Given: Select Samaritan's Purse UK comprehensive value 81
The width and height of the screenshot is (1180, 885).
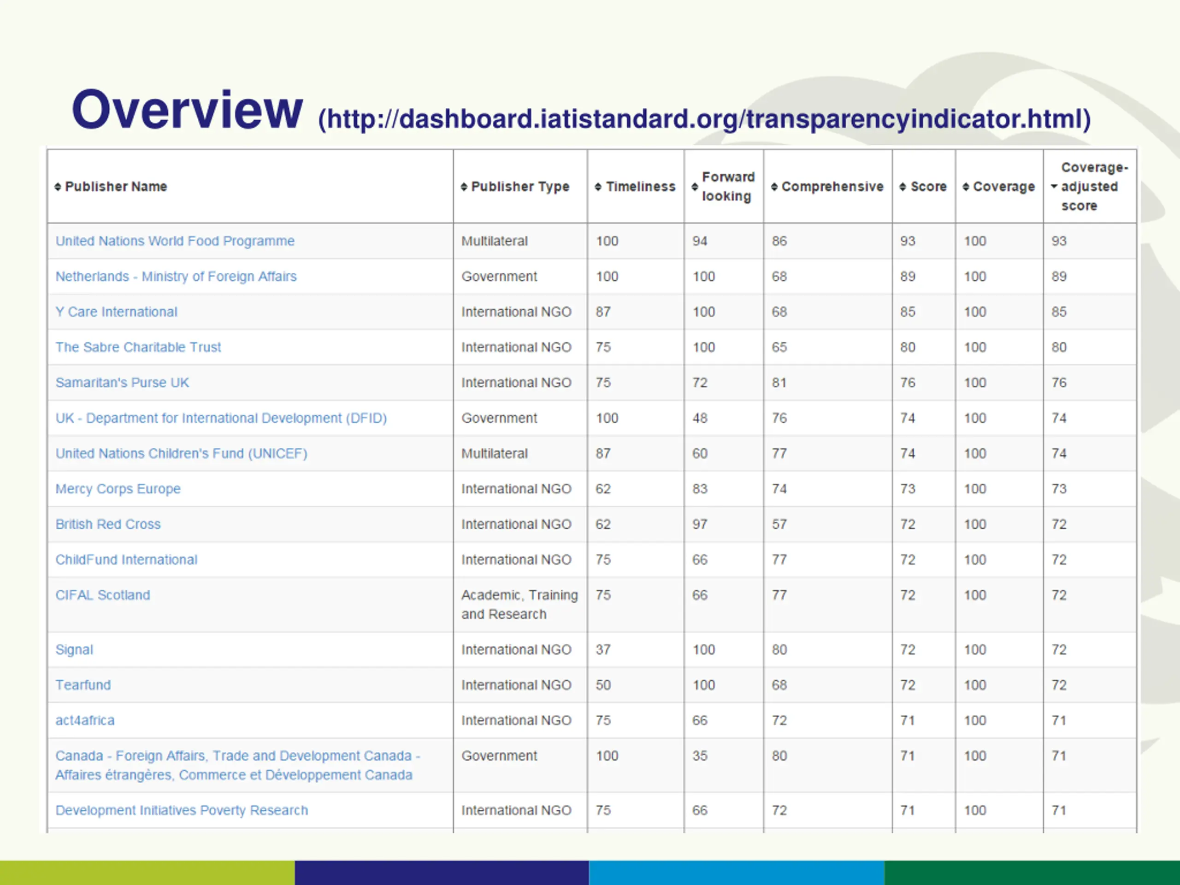Looking at the screenshot, I should (x=779, y=383).
